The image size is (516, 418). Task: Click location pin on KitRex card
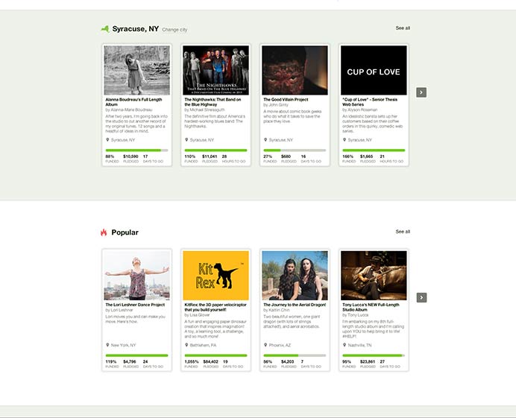click(186, 345)
